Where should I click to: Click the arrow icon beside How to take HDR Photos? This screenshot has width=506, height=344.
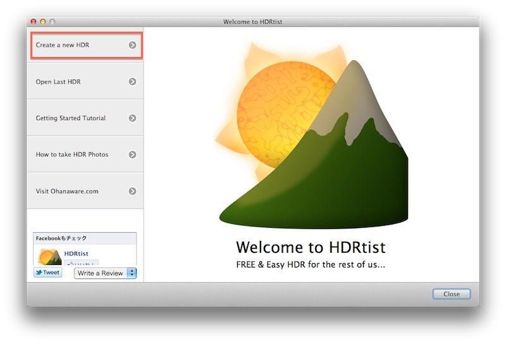tap(132, 154)
